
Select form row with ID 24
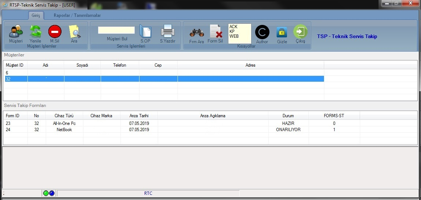(183, 129)
